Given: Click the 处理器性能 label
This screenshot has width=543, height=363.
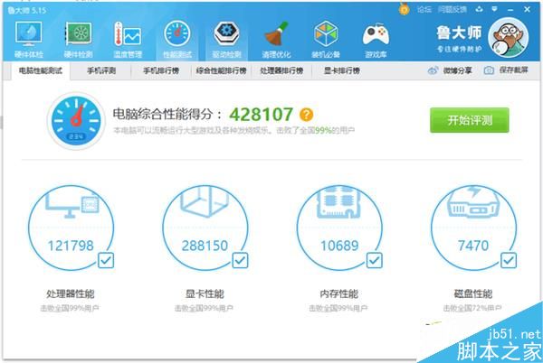Looking at the screenshot, I should [71, 294].
